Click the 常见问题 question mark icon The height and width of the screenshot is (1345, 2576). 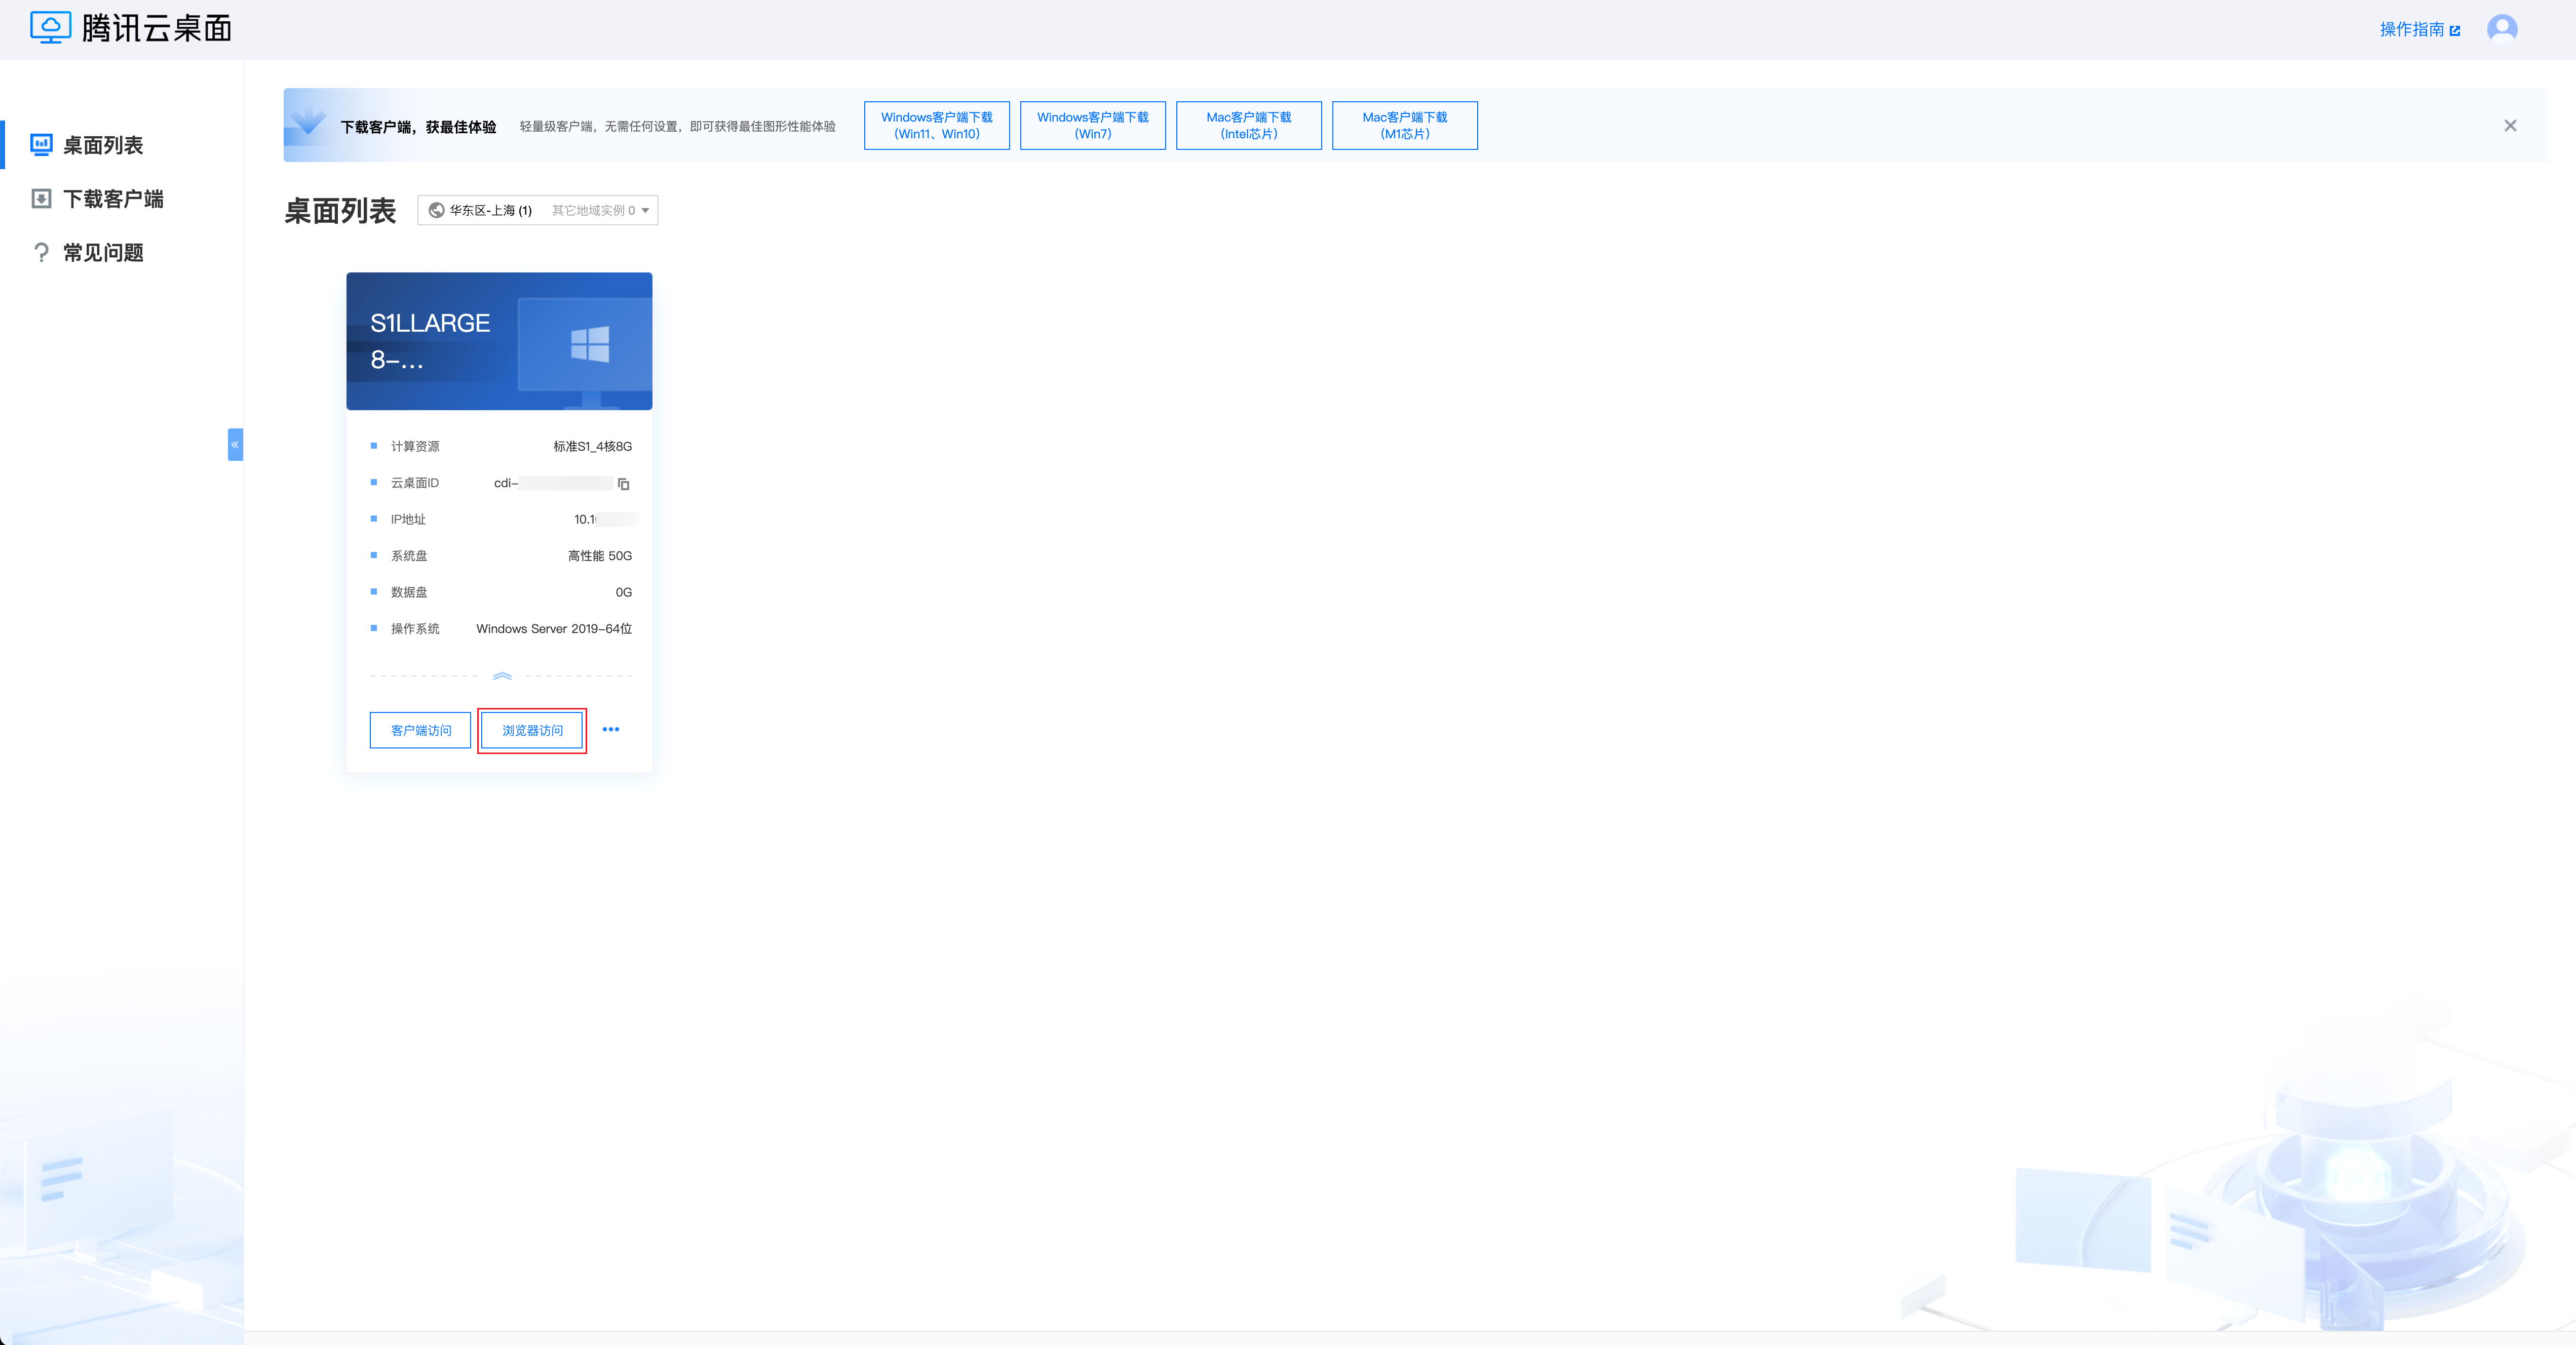pos(41,253)
